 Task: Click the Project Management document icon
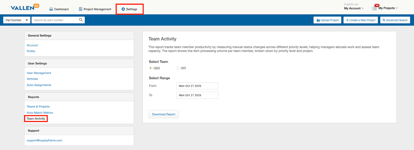pos(80,9)
